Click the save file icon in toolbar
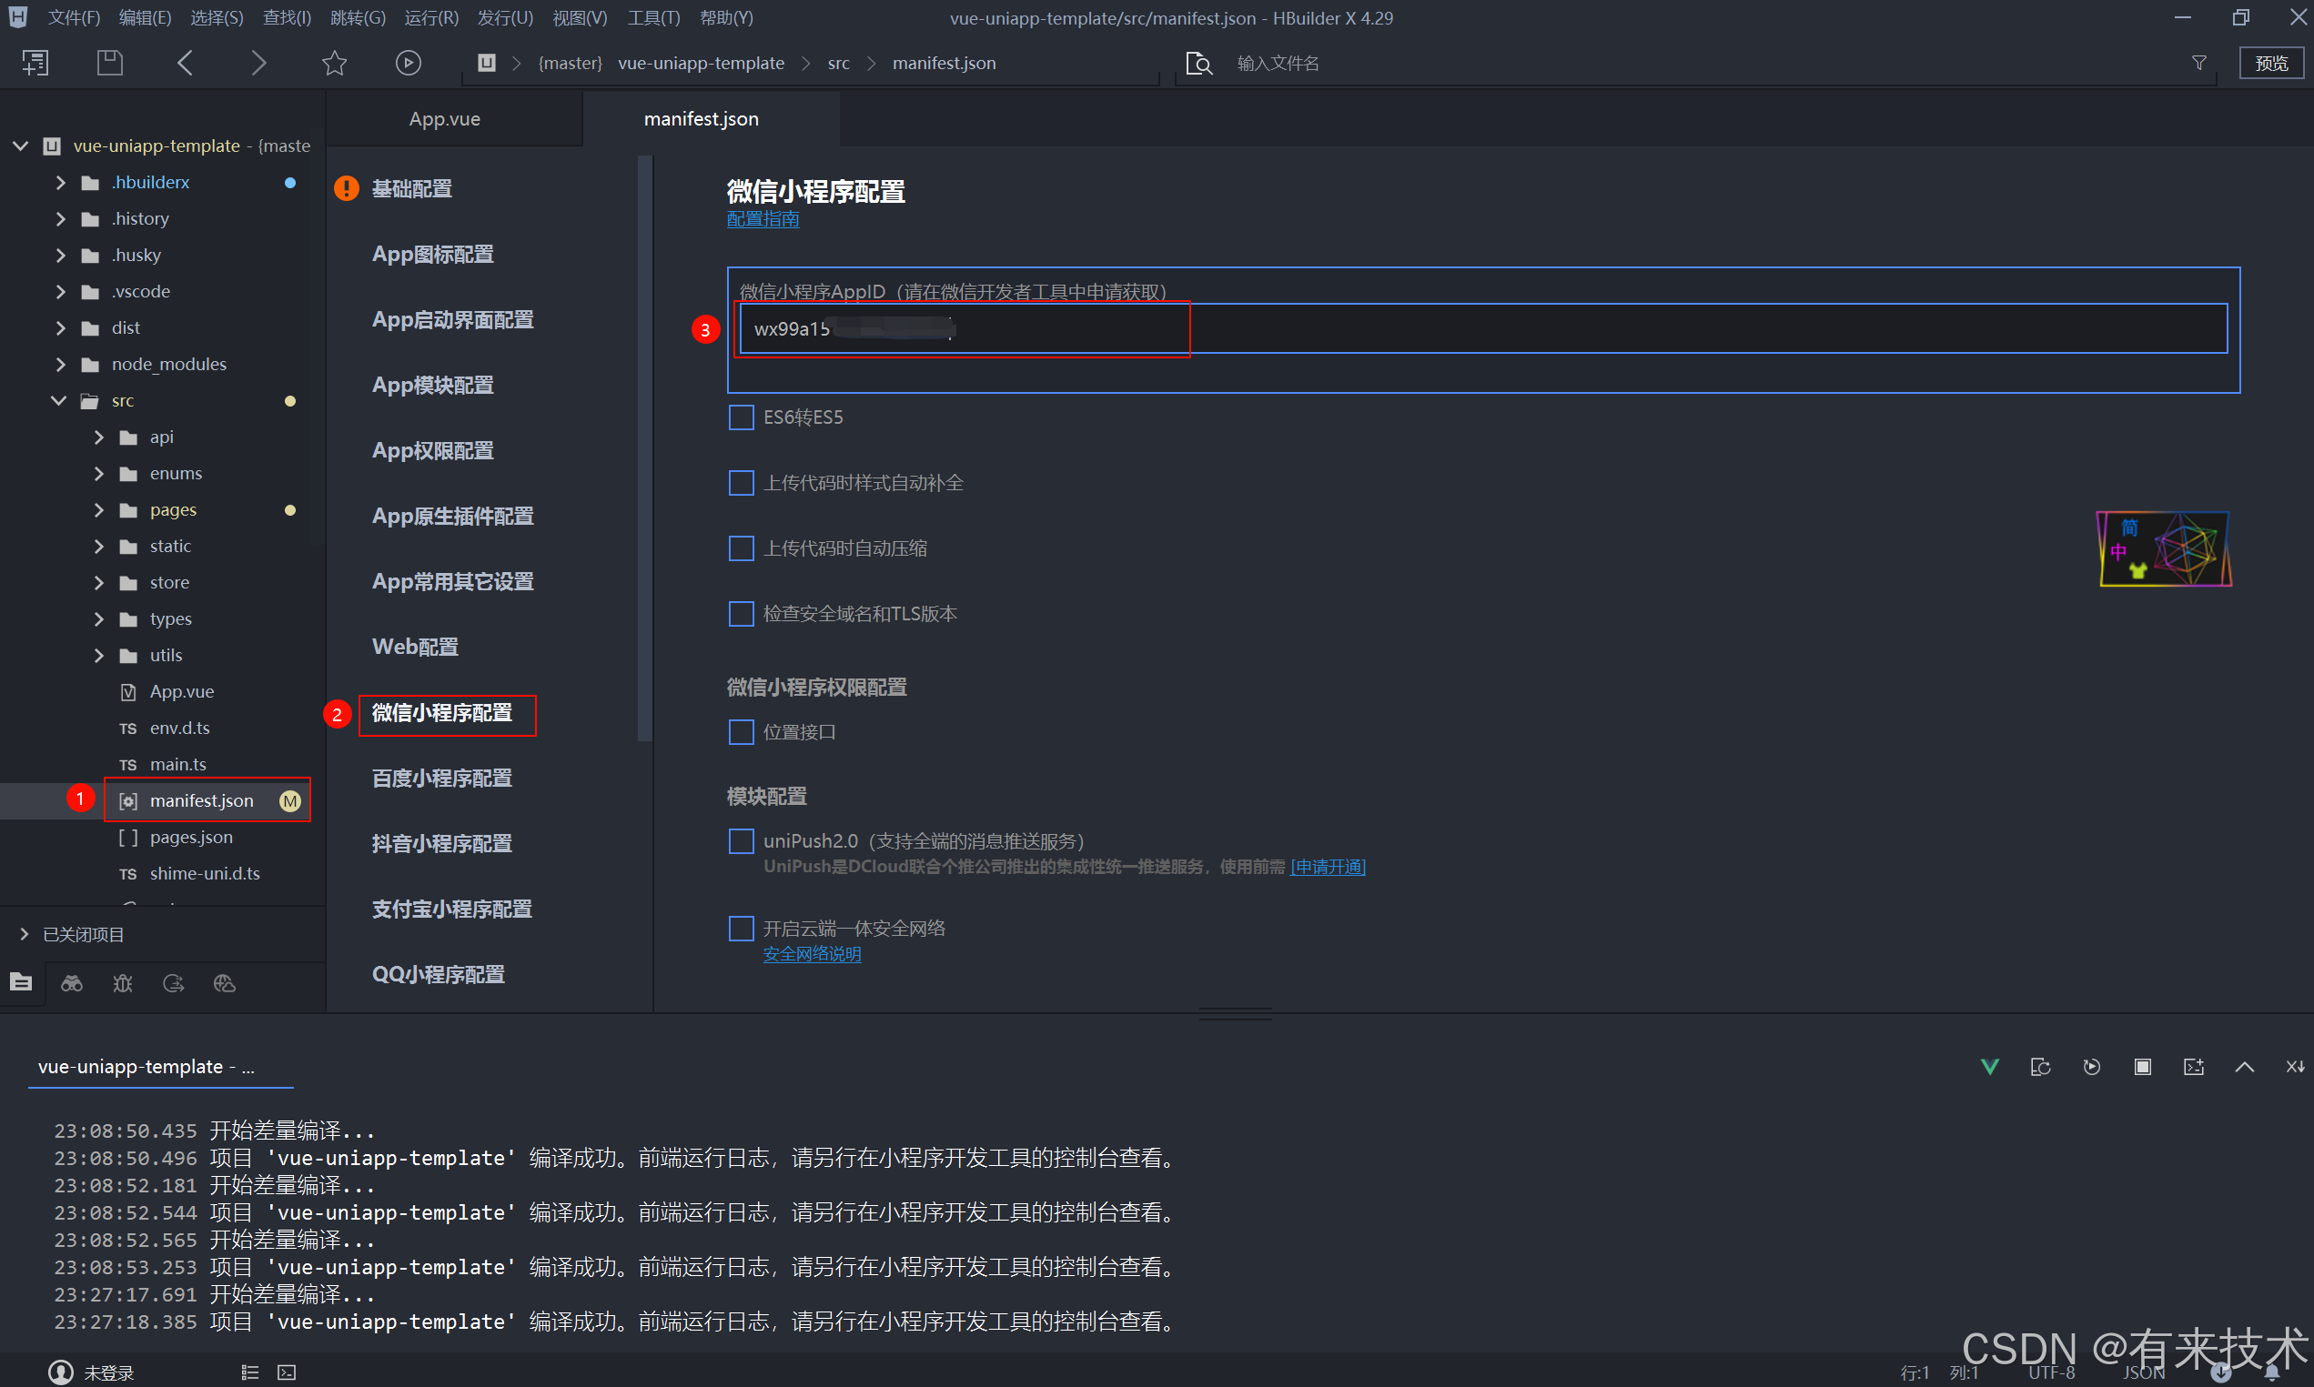This screenshot has width=2314, height=1387. [x=107, y=63]
